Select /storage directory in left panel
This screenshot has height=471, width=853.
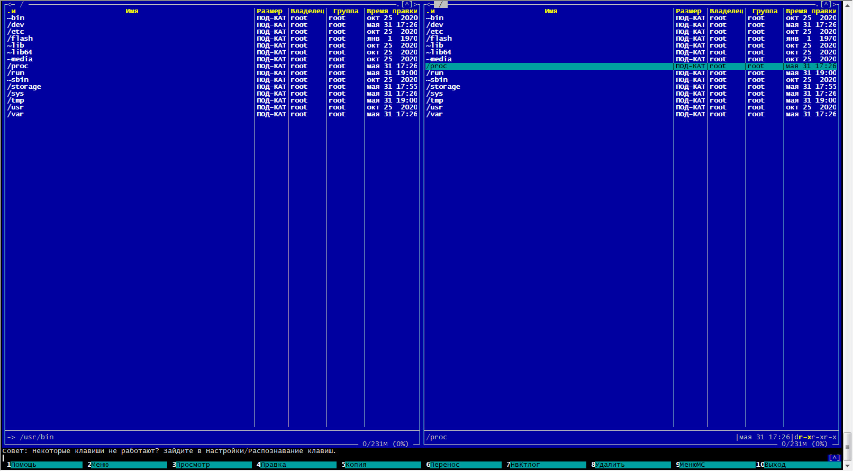point(24,87)
